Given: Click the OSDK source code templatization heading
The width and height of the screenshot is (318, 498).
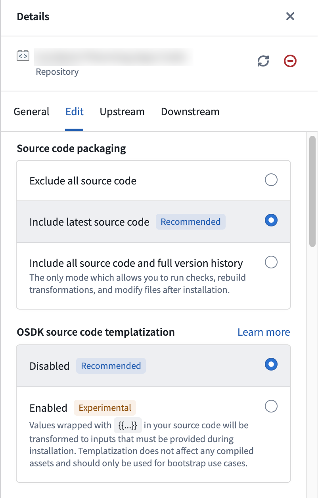Looking at the screenshot, I should (x=96, y=332).
